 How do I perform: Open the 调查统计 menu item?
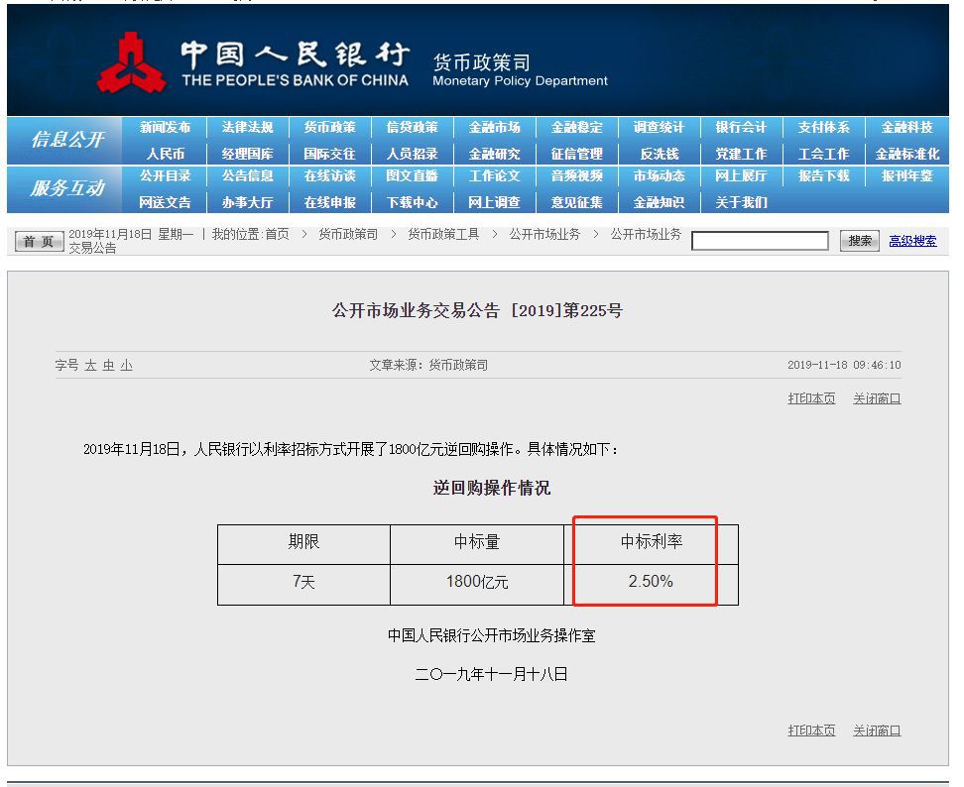click(660, 128)
